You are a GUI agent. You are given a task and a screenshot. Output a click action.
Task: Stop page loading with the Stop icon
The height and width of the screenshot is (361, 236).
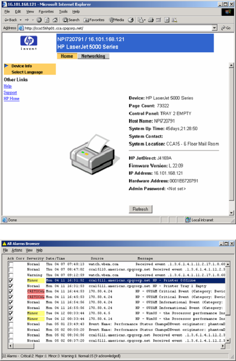point(39,20)
